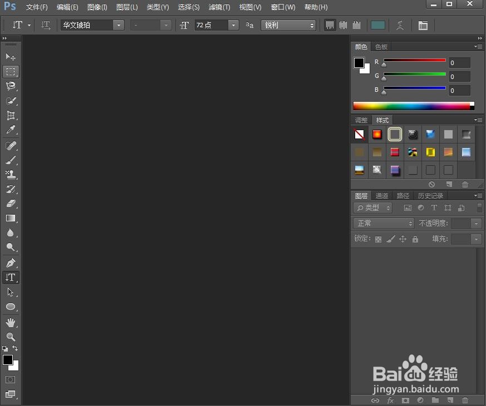Toggle text orientation in options bar
This screenshot has height=406, width=486.
[x=46, y=25]
